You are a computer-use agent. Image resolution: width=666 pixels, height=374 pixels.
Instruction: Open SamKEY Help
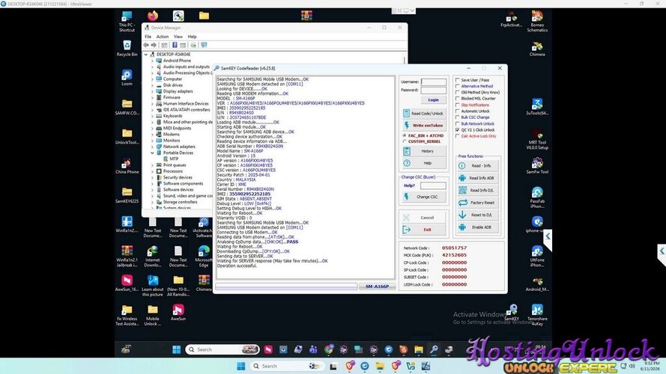click(x=423, y=163)
